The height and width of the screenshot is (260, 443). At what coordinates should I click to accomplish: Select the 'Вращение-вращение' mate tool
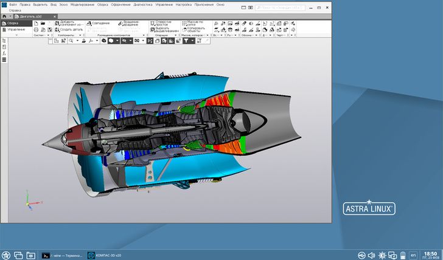(x=127, y=24)
